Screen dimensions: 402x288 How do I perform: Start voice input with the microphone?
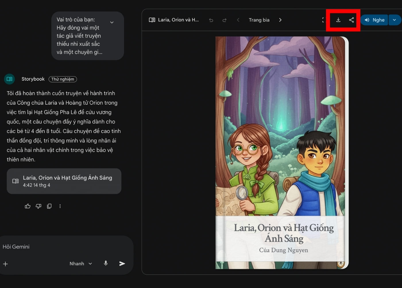pos(106,263)
